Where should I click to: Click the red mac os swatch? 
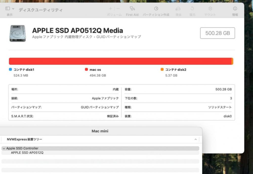[x=86, y=69]
